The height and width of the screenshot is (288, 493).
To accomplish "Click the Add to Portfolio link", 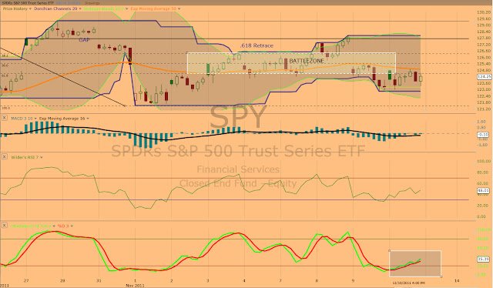I will 69,3.
